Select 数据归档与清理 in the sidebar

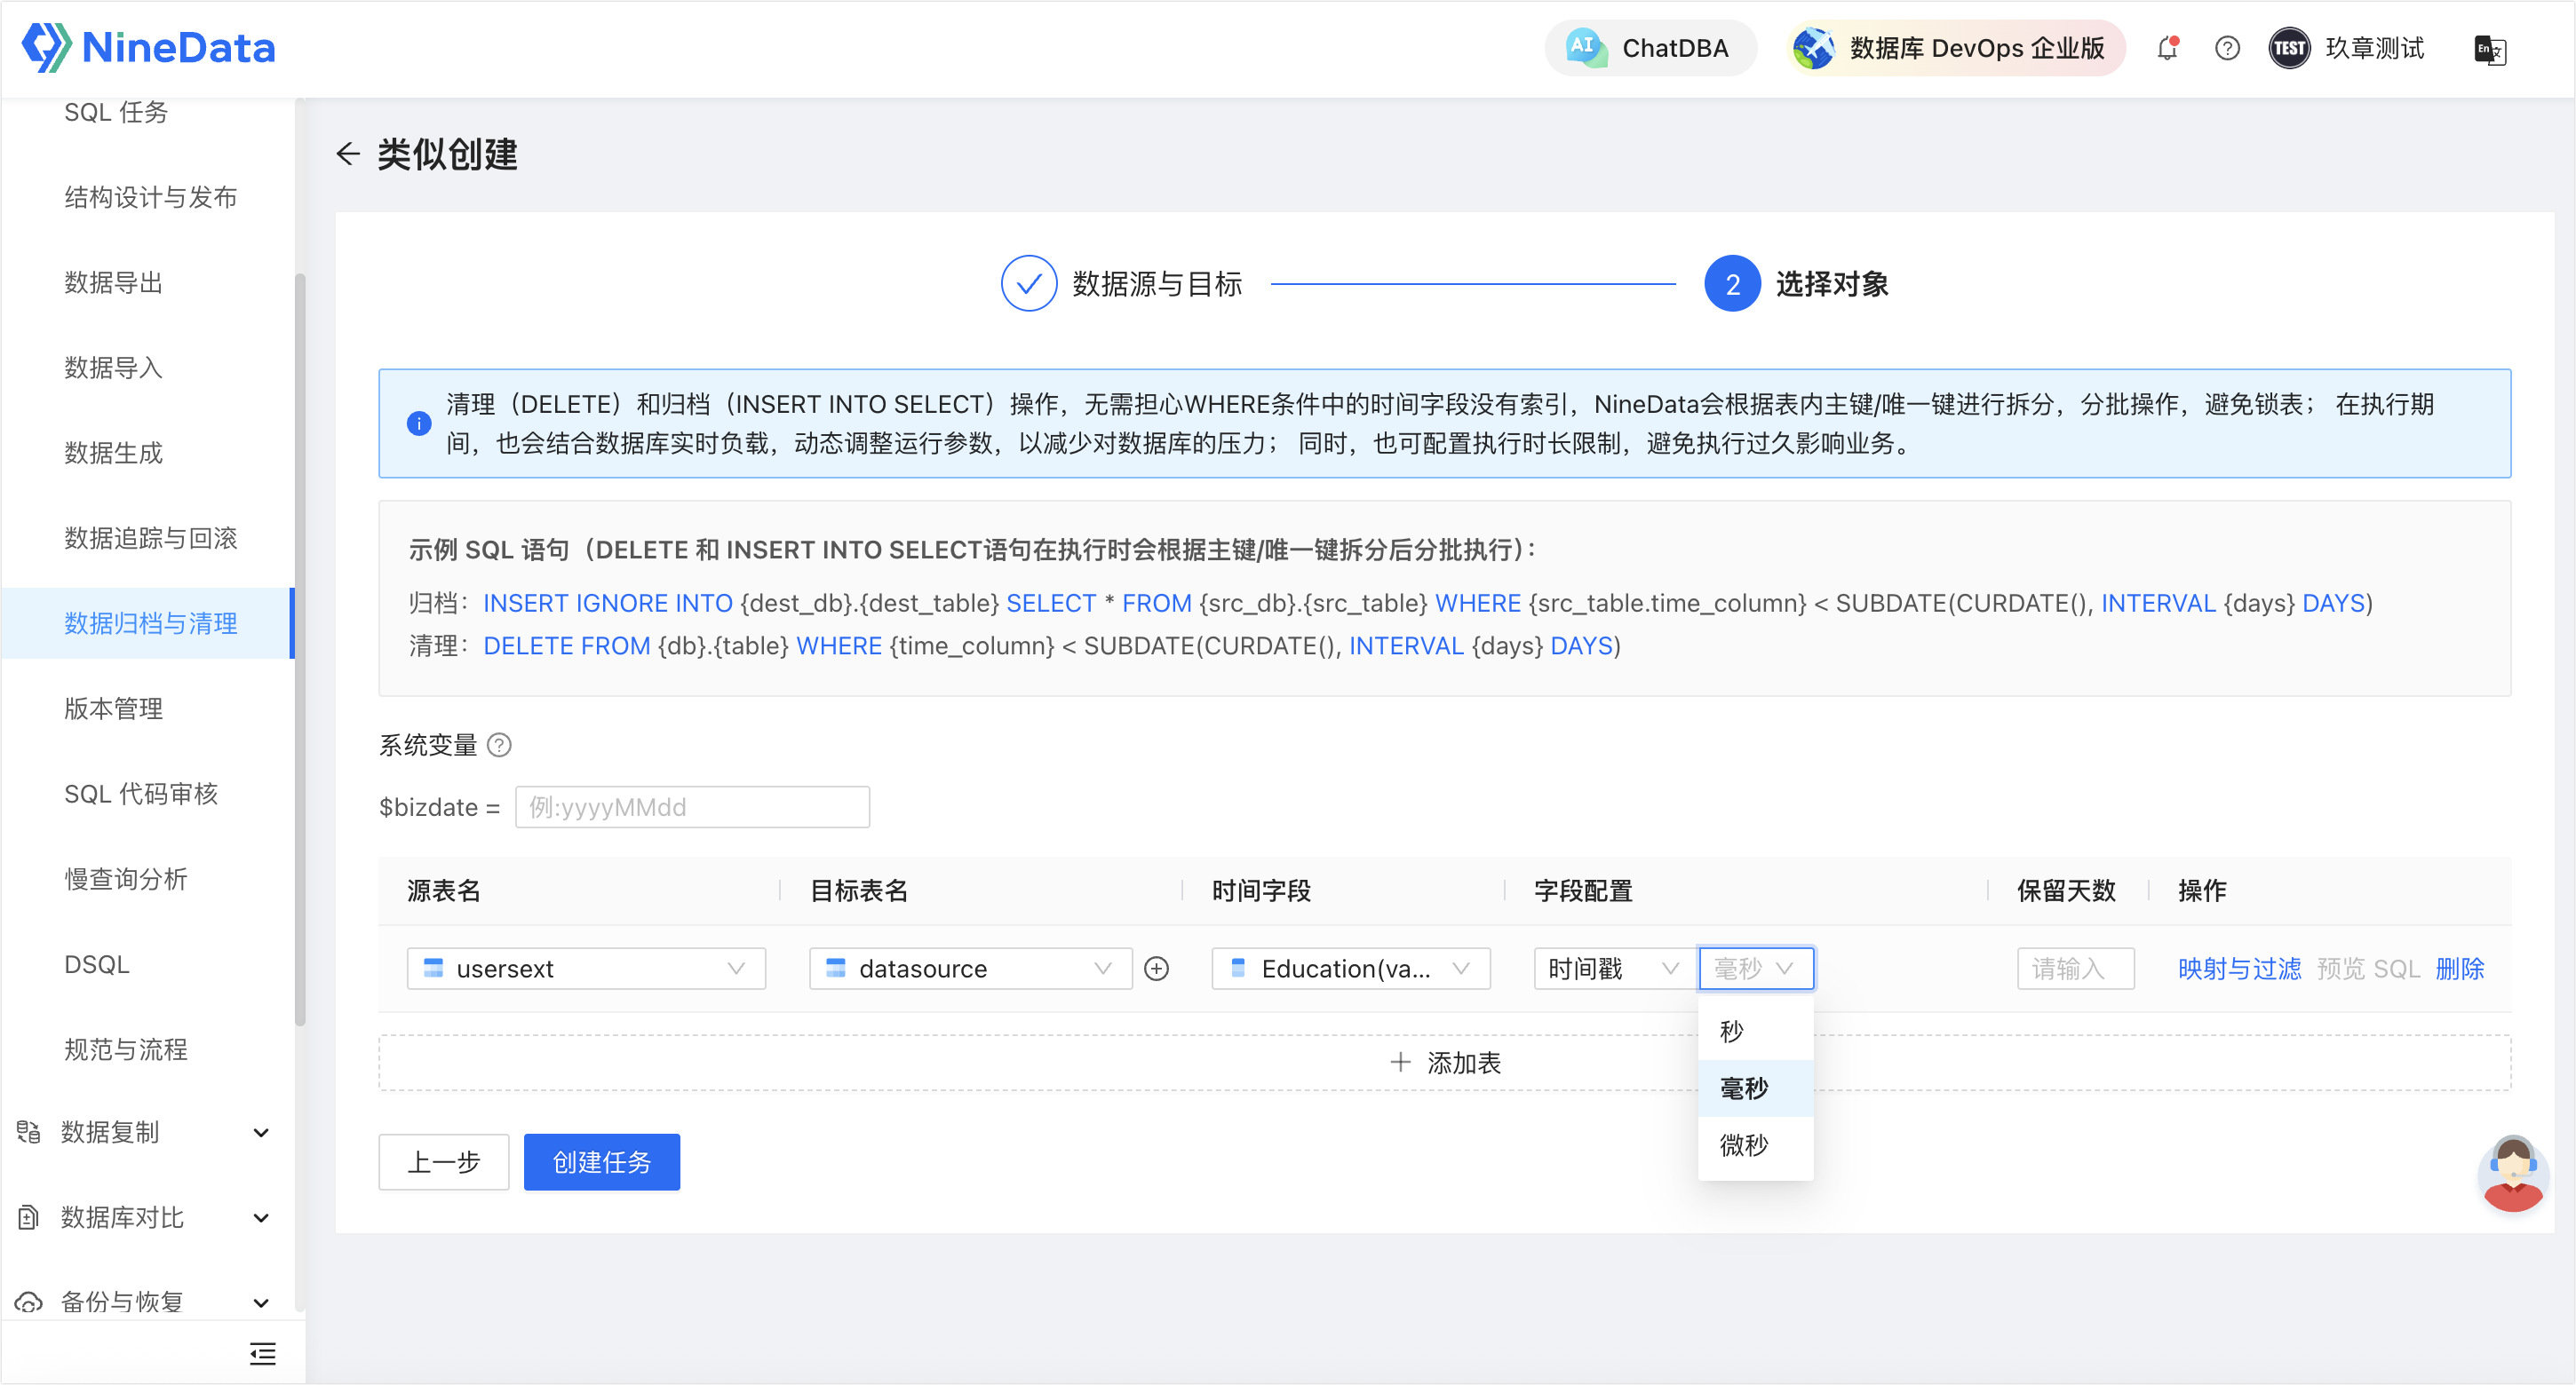tap(150, 623)
